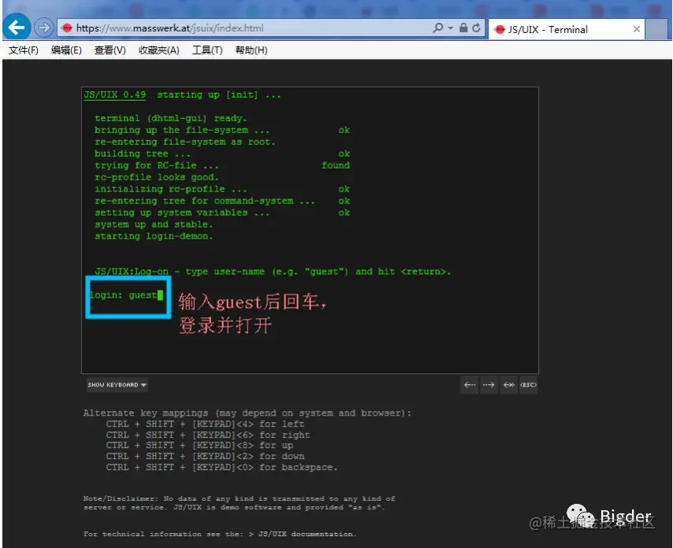Click the 'JS/UIX:Log-on' prompt text
This screenshot has height=548, width=673.
[x=132, y=272]
